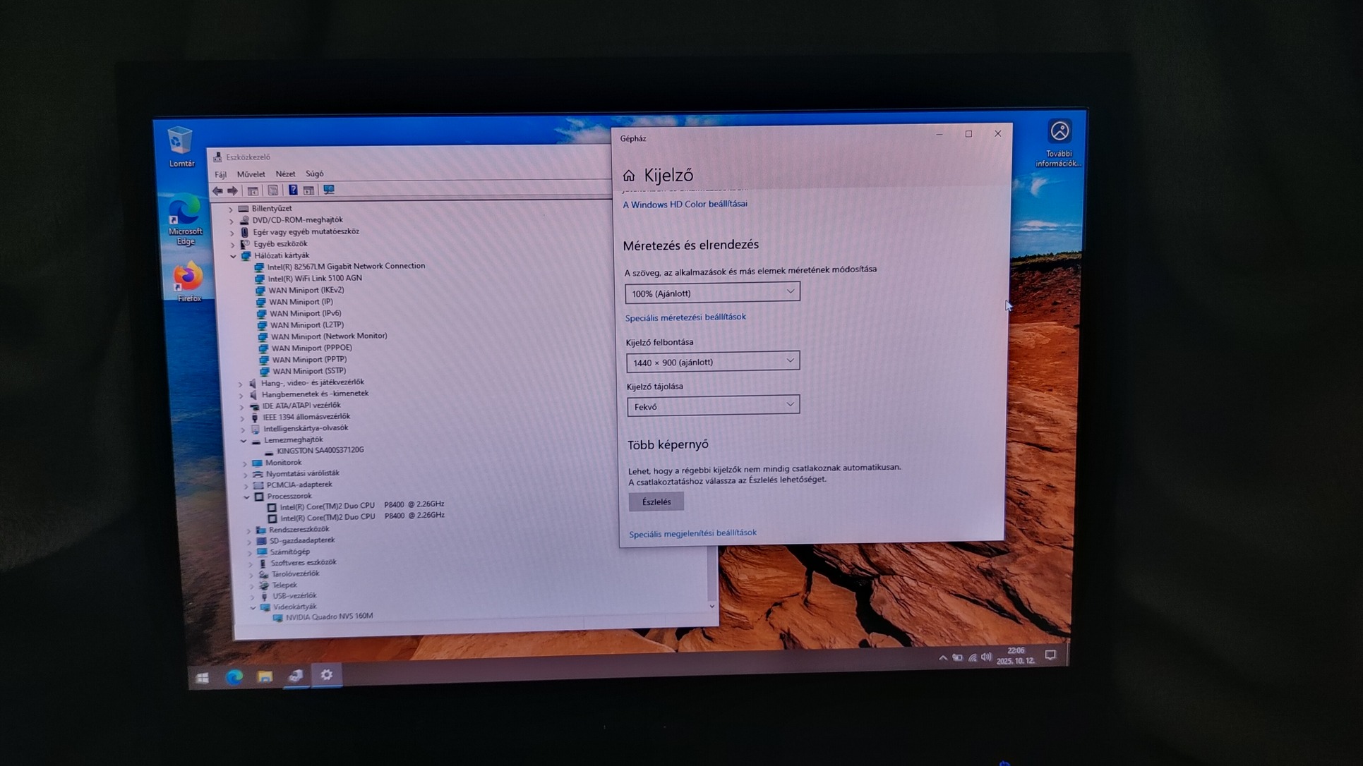Open the scaling 100% (Ajánlott) dropdown
This screenshot has height=766, width=1363.
pyautogui.click(x=712, y=293)
